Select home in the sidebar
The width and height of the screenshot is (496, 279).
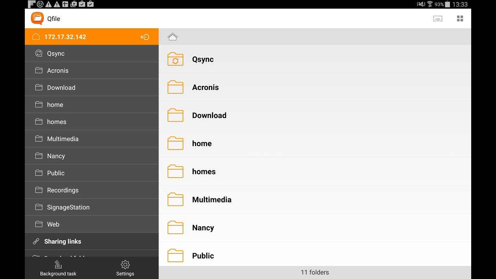92,105
